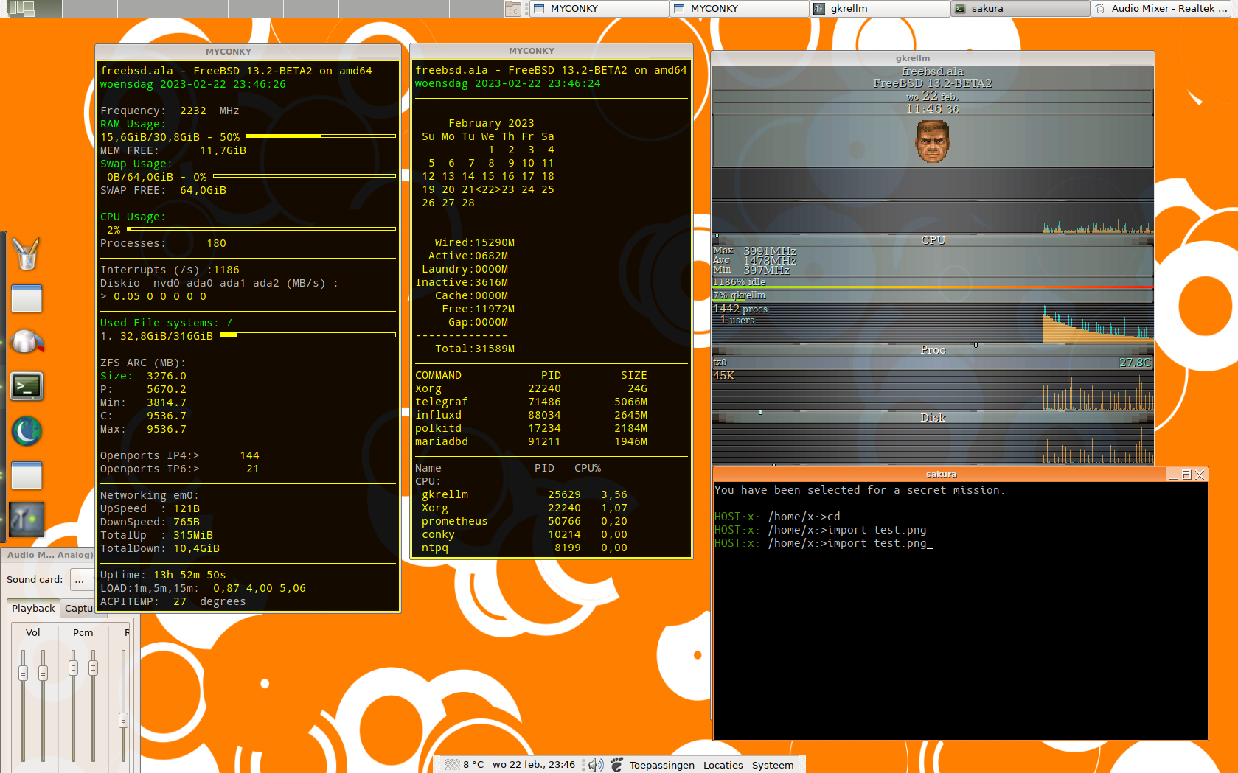Open the Toepassingen menu
This screenshot has height=773, width=1238.
(661, 765)
